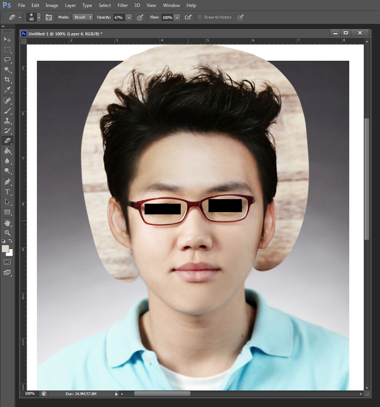This screenshot has height=407, width=380.
Task: Click the scroll up arrow
Action: pos(367,41)
